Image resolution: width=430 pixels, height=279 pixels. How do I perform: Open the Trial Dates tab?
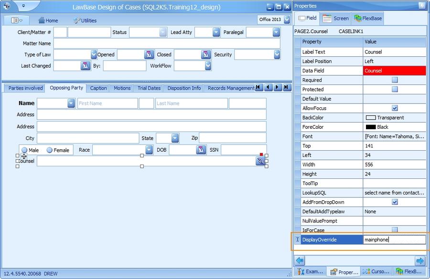point(149,88)
